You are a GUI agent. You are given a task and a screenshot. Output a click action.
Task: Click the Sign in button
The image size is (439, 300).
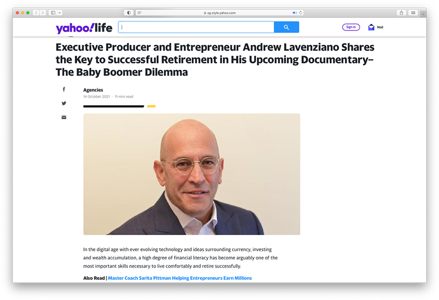(x=351, y=27)
